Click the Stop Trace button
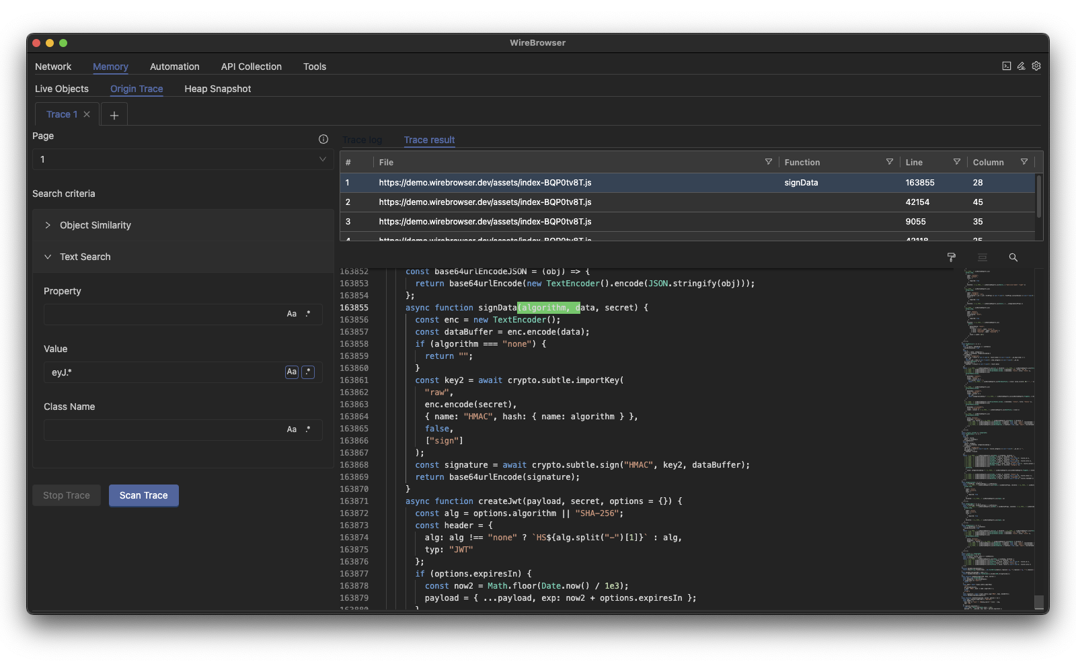1076x672 pixels. point(67,495)
